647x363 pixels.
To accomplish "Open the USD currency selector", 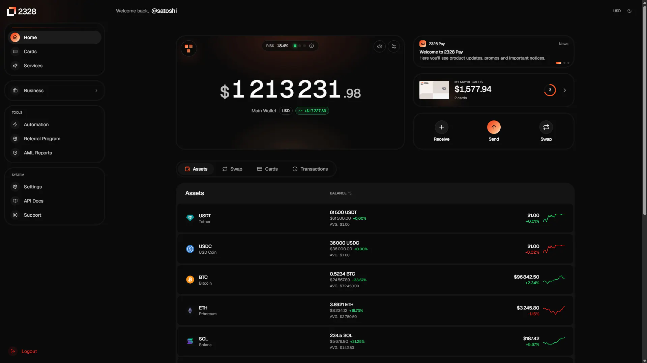I will pyautogui.click(x=617, y=11).
